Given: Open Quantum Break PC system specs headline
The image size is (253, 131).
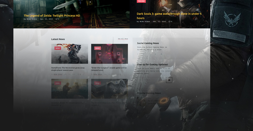Looking at the screenshot, I should coord(67,104).
